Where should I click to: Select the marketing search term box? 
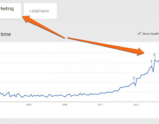10,11
